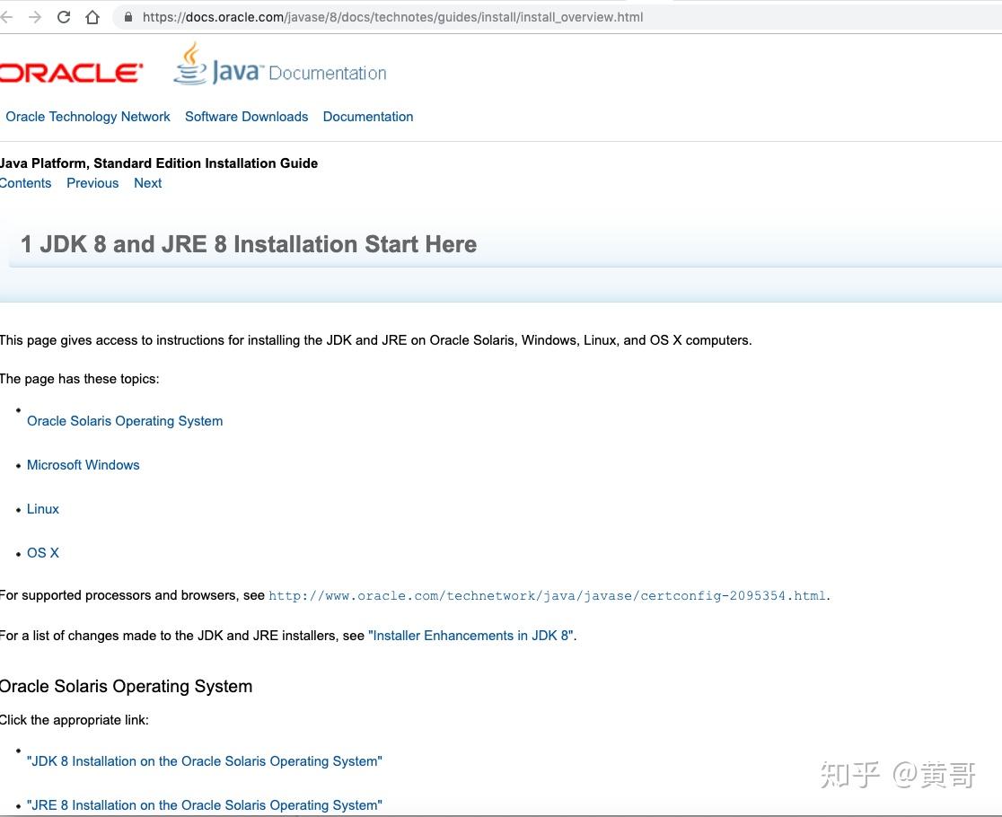1002x817 pixels.
Task: Click the "Click the appropriate link:" text
Action: (75, 721)
